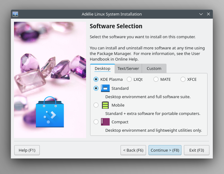This screenshot has width=224, height=174.
Task: Click the 'Adélie Linux System Installation' title text
Action: click(x=112, y=14)
